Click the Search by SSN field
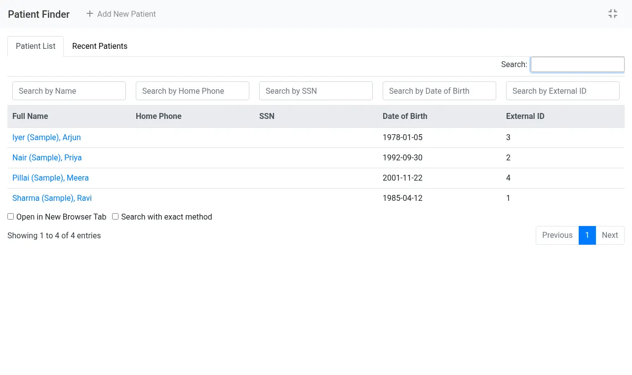 [x=316, y=91]
